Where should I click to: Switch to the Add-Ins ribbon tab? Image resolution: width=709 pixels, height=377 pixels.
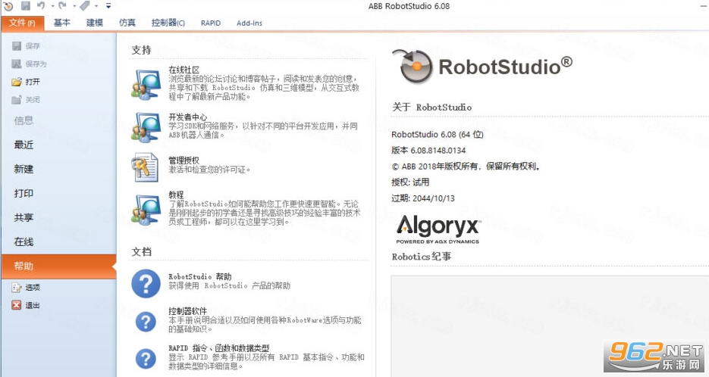coord(249,23)
